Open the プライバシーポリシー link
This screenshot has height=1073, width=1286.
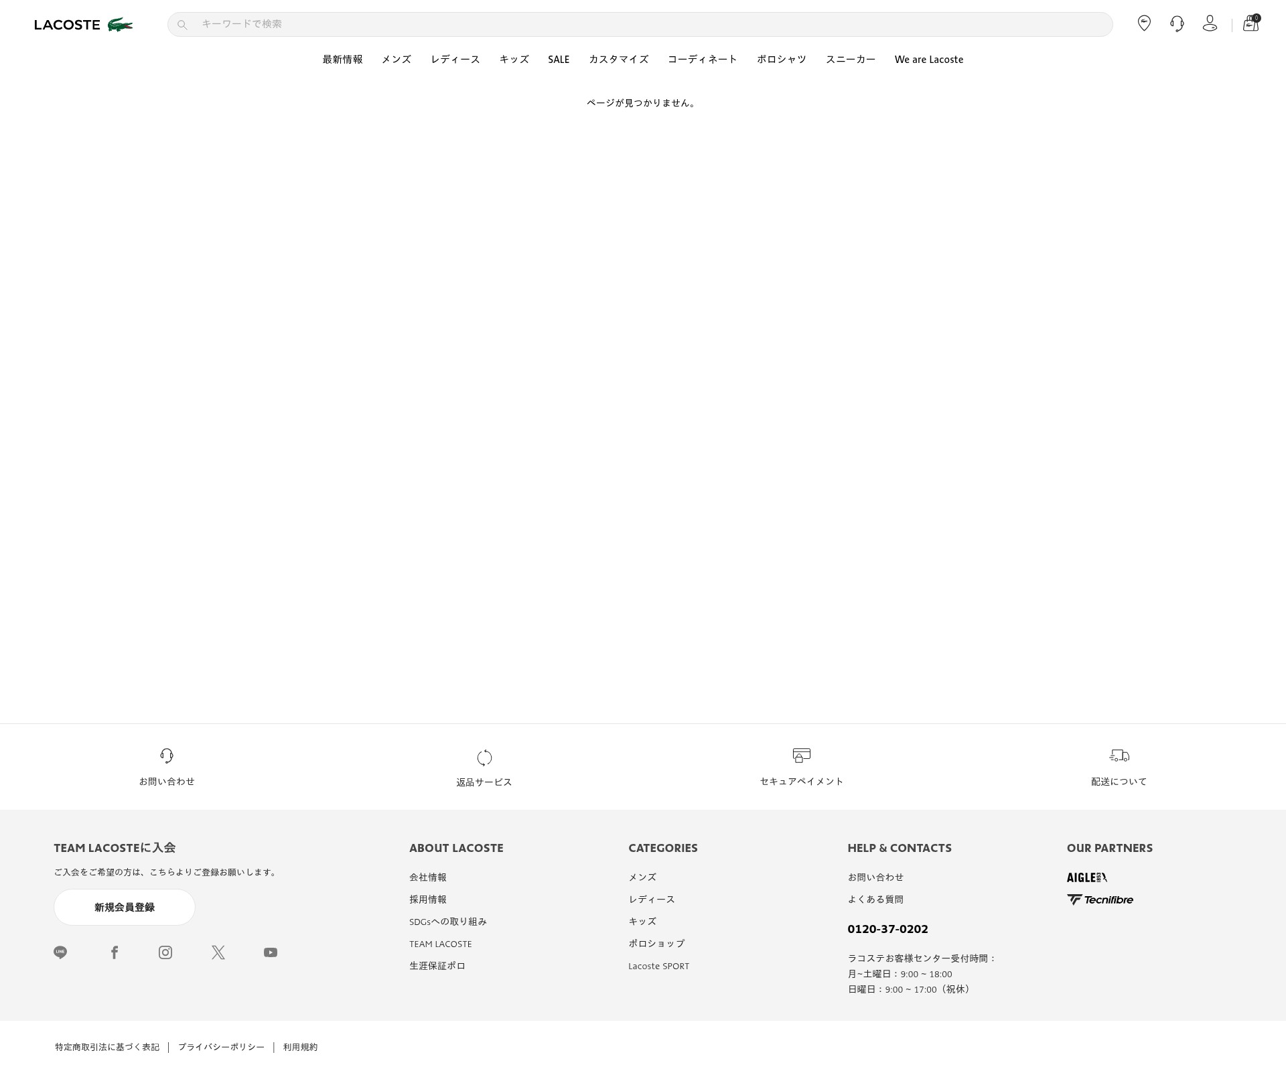coord(221,1047)
